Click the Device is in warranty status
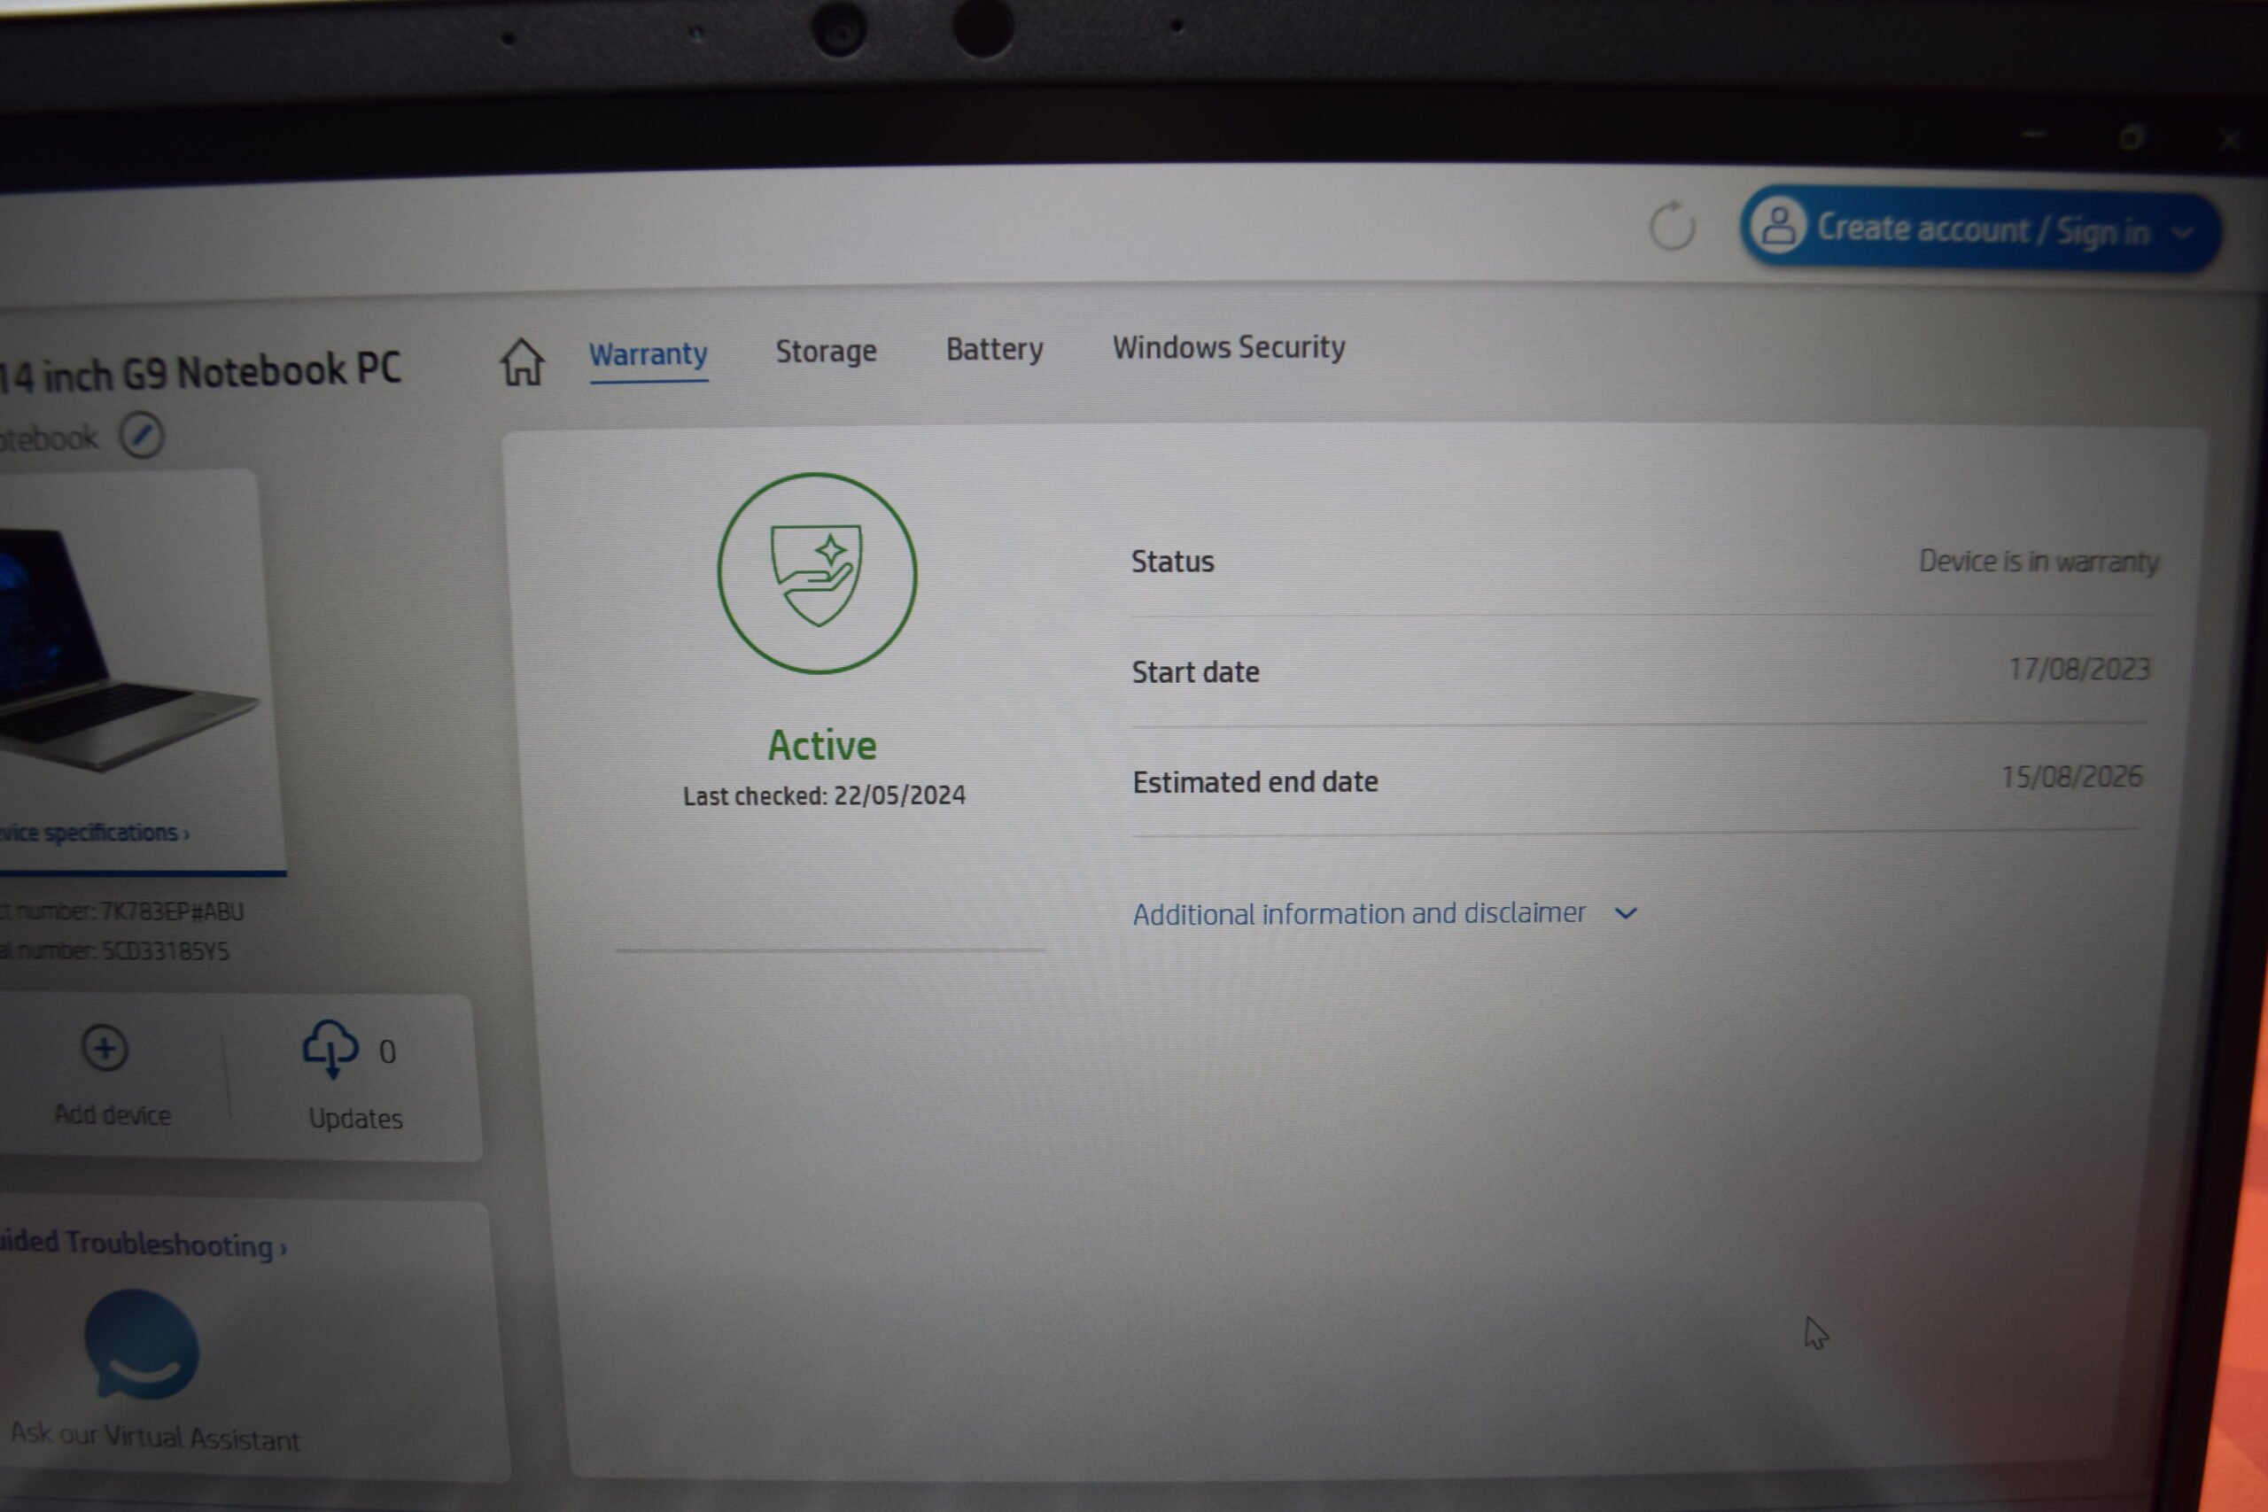The width and height of the screenshot is (2268, 1512). [2039, 562]
